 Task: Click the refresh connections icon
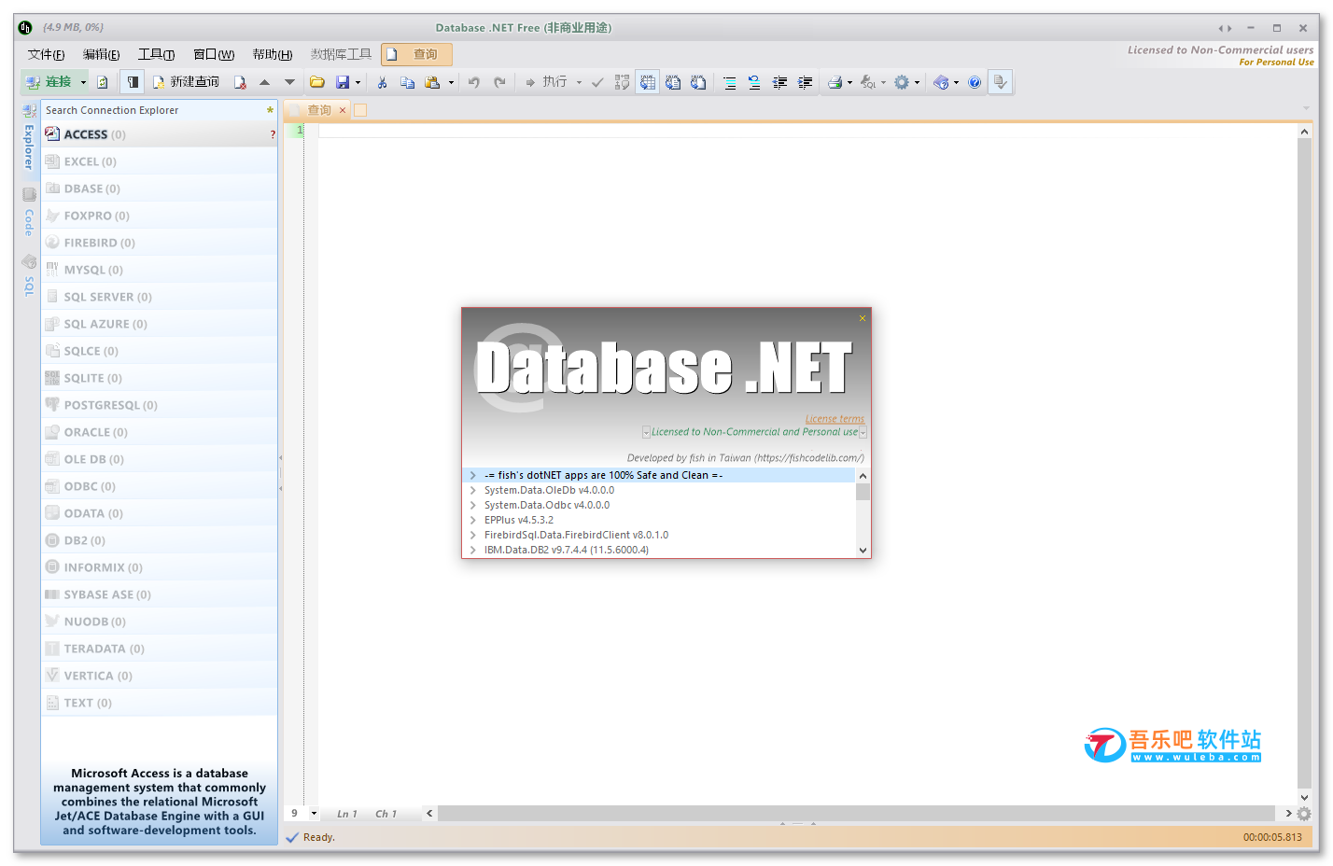pyautogui.click(x=103, y=82)
